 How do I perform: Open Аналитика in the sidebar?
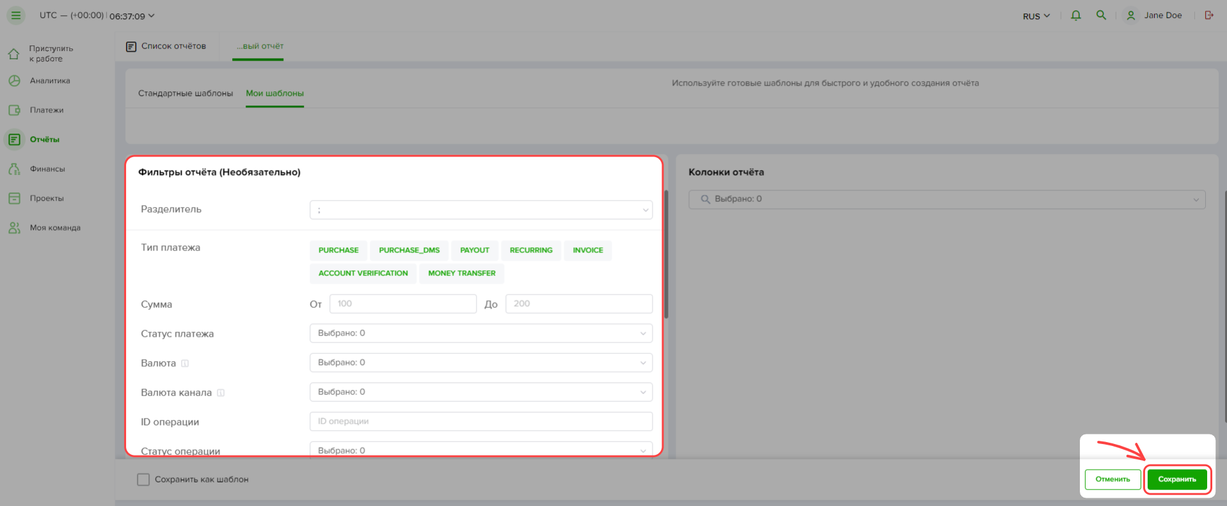point(50,80)
